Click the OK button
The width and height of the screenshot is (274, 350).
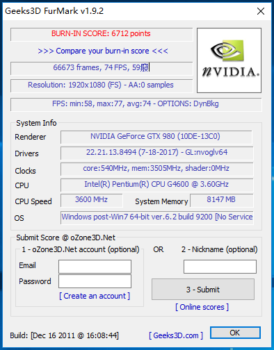click(x=235, y=333)
